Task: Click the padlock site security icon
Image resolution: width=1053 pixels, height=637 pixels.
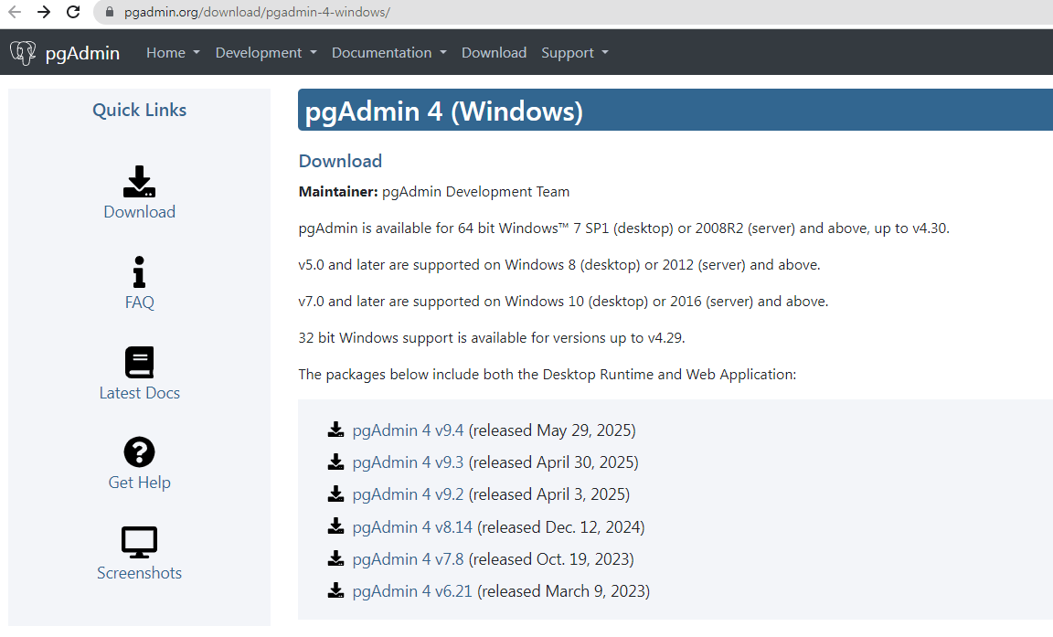Action: pyautogui.click(x=109, y=12)
